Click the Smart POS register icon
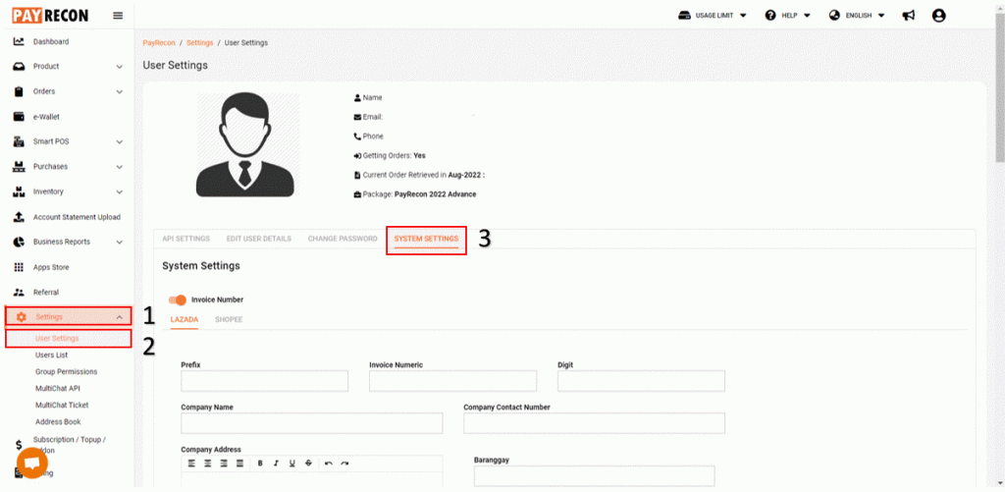 (x=19, y=141)
